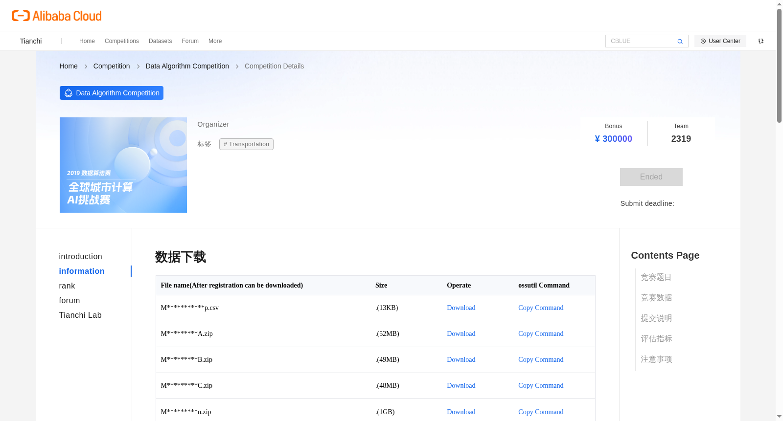Screen dimensions: 783x421
Task: Open the Forum menu in the top nav
Action: pyautogui.click(x=190, y=41)
